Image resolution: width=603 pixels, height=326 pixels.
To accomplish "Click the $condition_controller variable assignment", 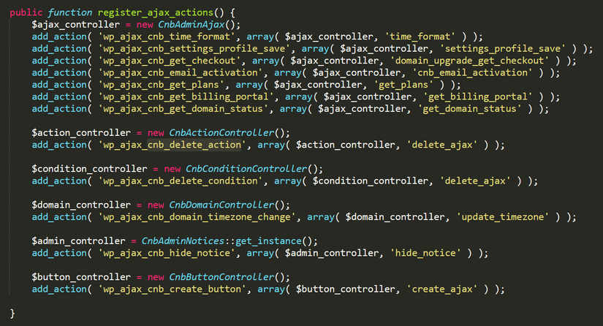I will tap(89, 169).
